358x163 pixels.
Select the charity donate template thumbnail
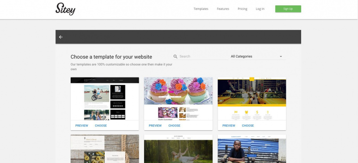[252, 149]
